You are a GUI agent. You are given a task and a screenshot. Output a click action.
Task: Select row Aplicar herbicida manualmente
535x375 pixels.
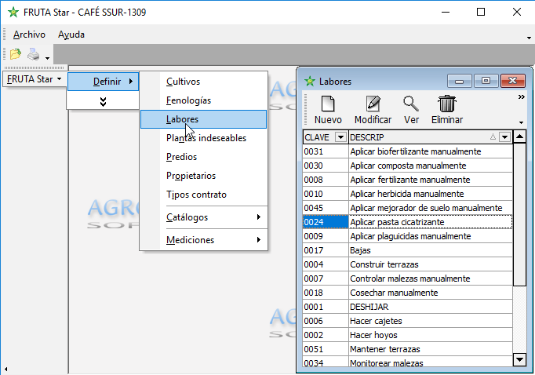pyautogui.click(x=407, y=194)
